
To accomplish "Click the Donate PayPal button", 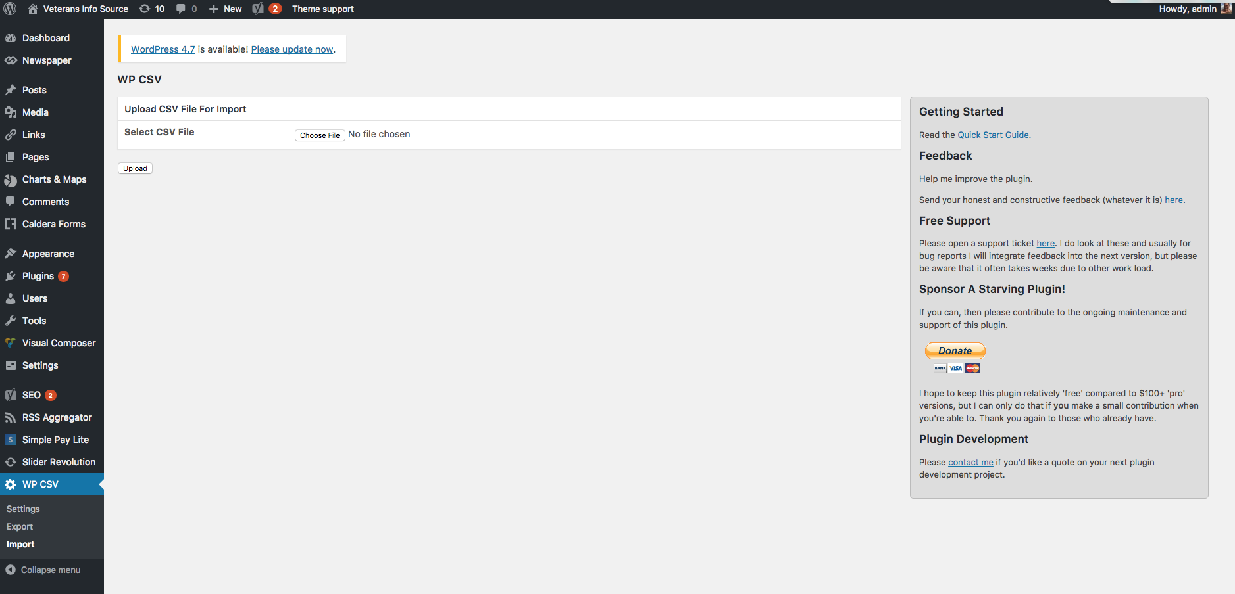I will (x=955, y=351).
